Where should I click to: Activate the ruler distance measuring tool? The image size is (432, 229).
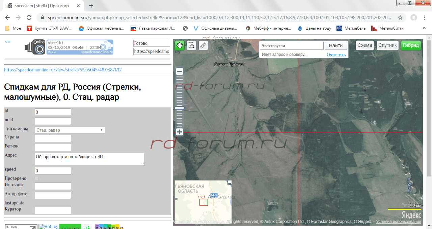click(x=203, y=45)
